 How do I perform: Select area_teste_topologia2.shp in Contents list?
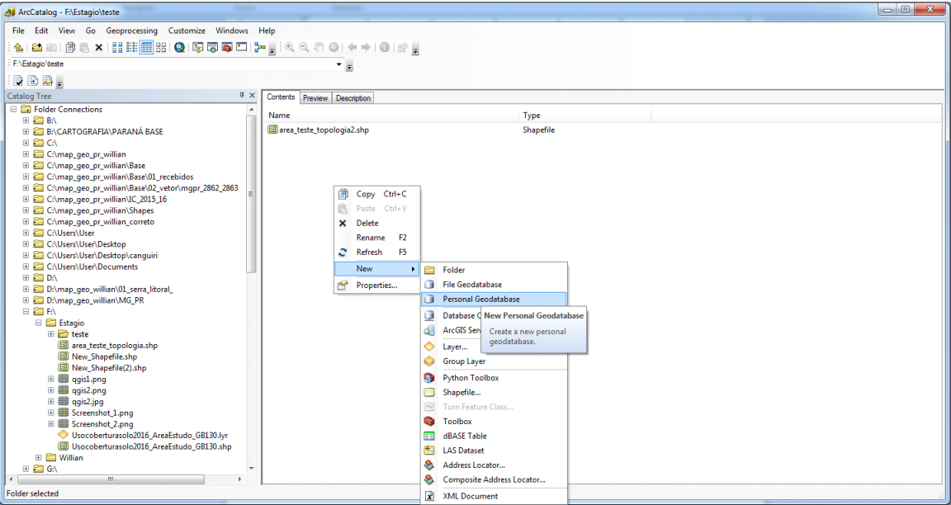(319, 130)
